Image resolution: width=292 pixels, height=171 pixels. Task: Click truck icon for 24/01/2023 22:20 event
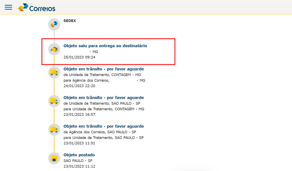[54, 72]
